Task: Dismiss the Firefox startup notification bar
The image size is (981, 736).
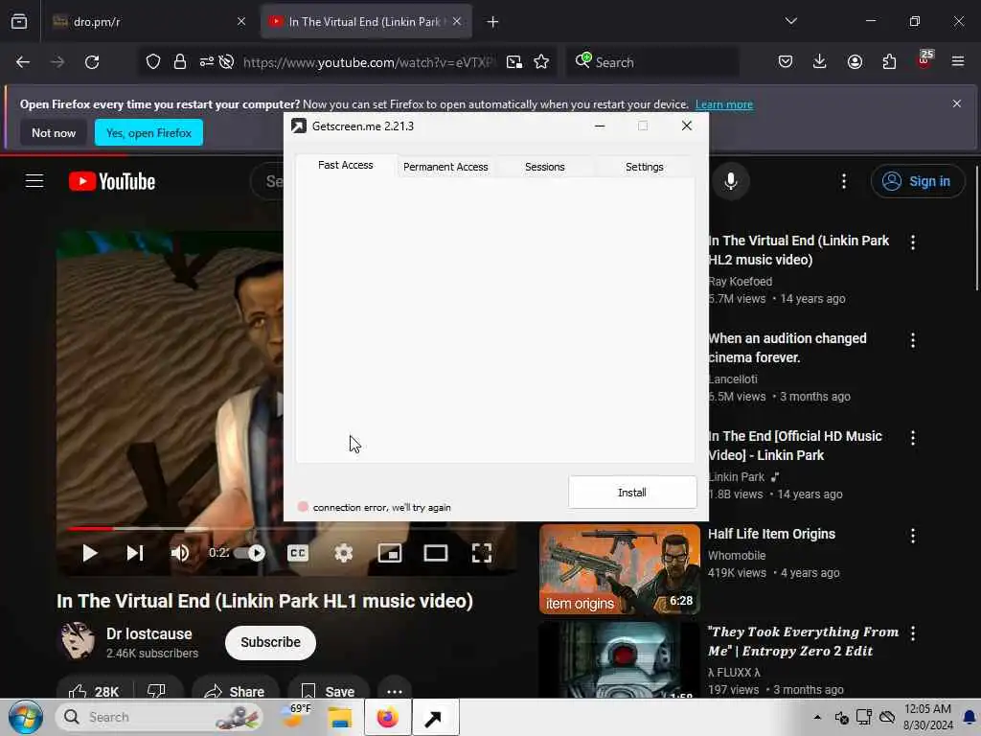Action: point(957,103)
